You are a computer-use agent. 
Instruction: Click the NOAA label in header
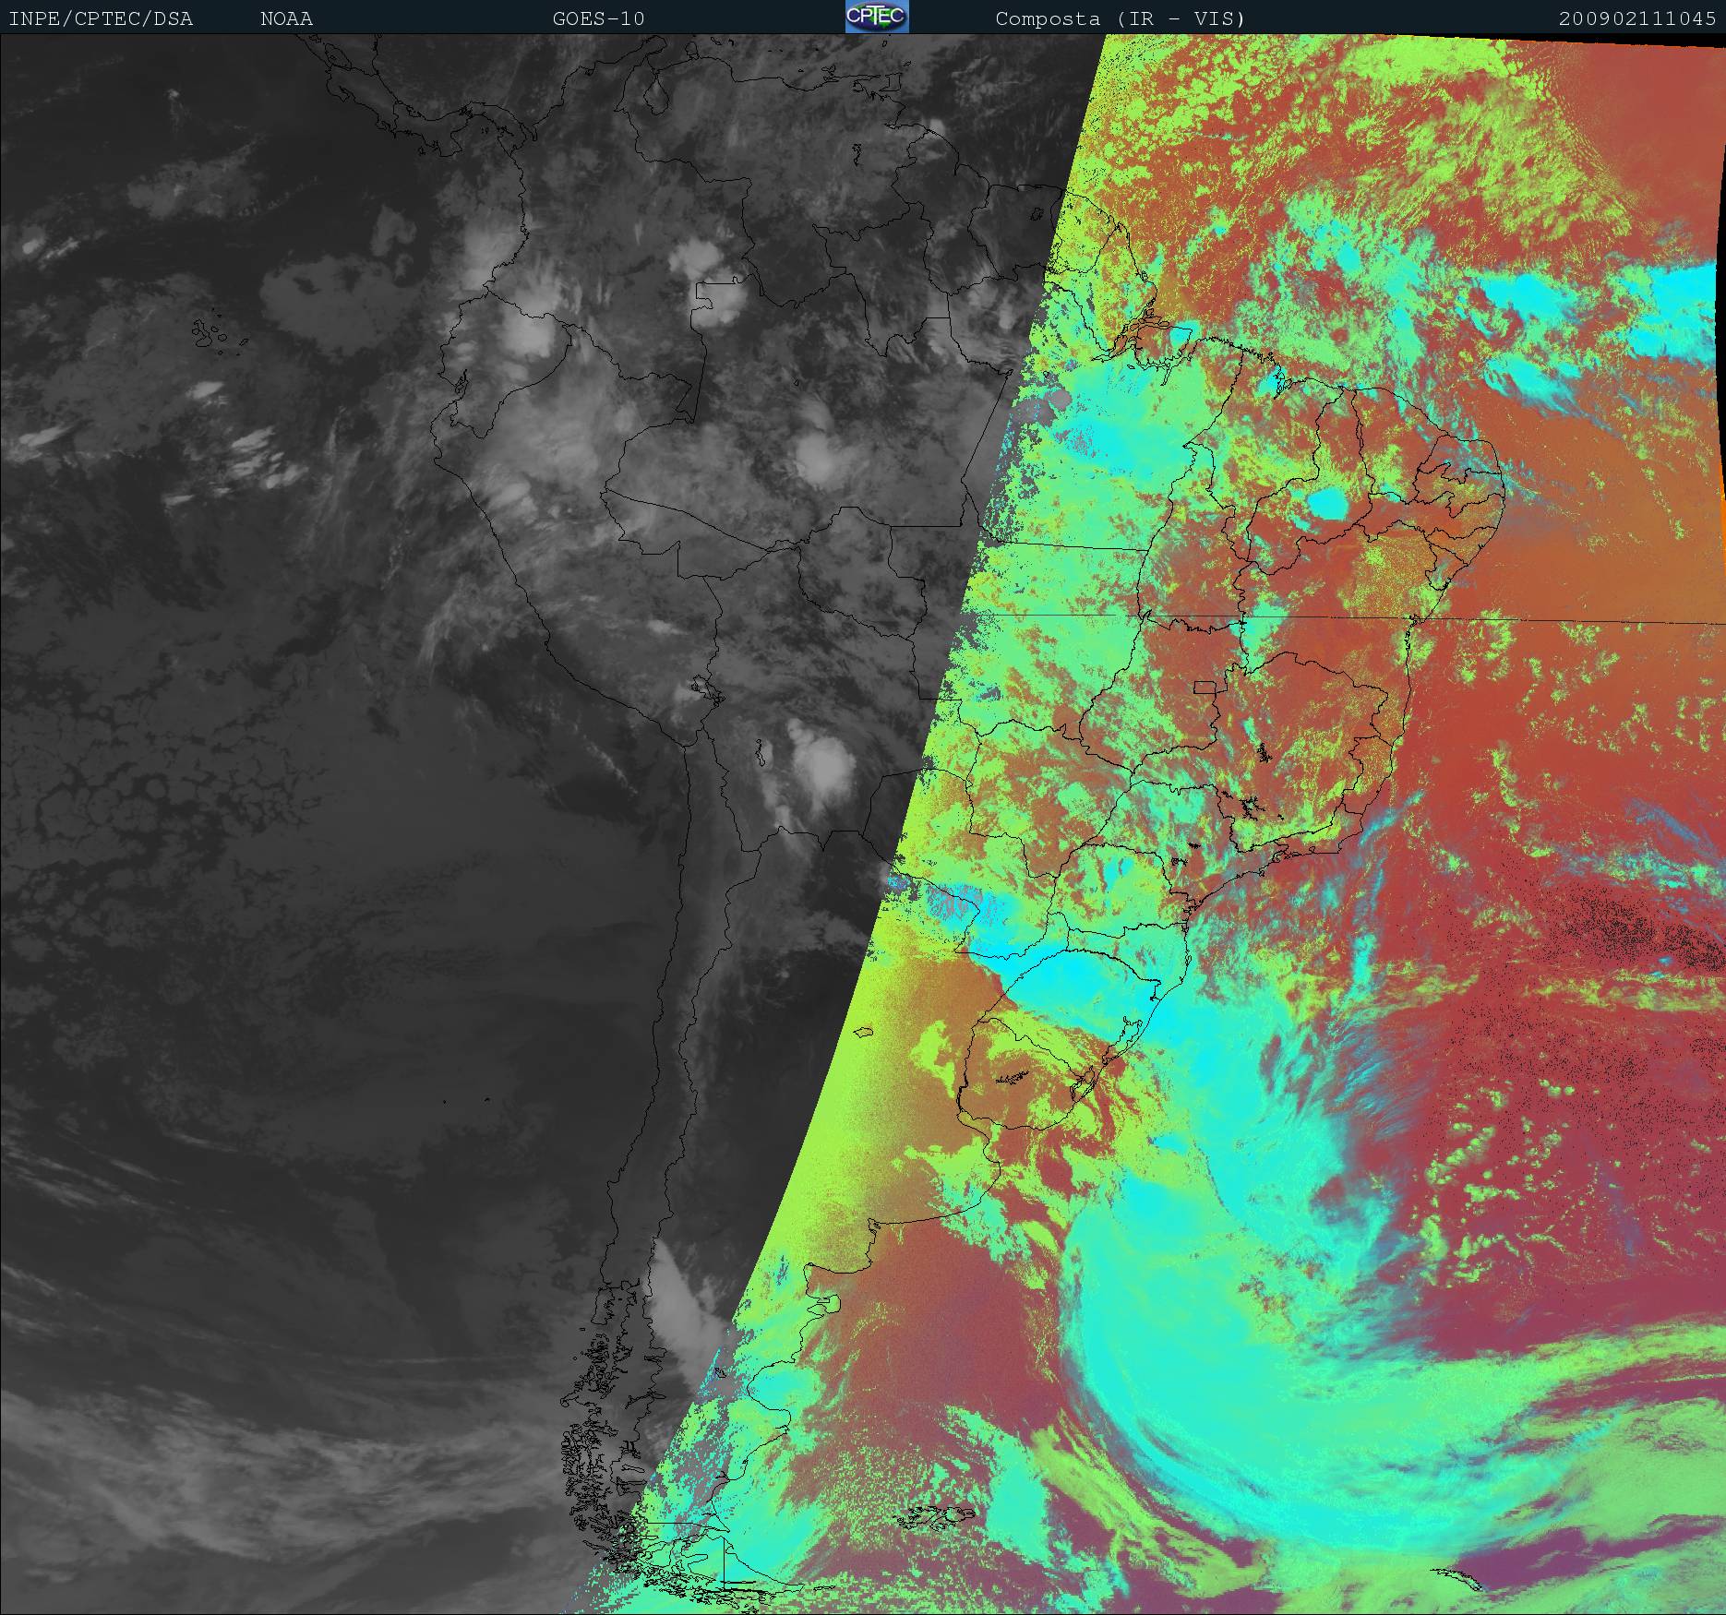tap(286, 18)
